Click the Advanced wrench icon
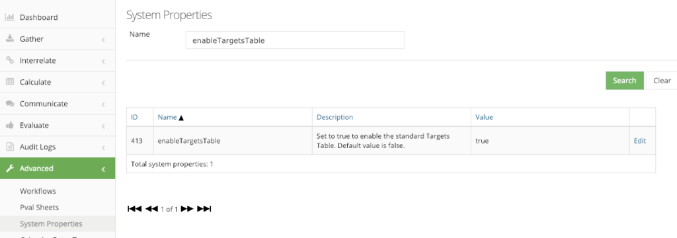The width and height of the screenshot is (677, 238). tap(9, 169)
